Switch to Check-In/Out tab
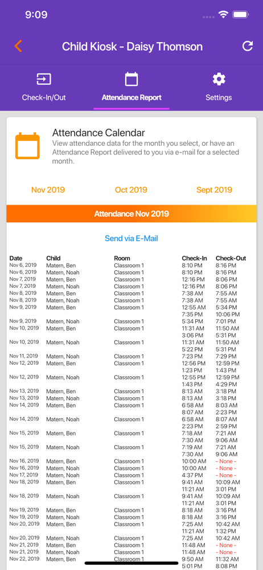 (44, 97)
